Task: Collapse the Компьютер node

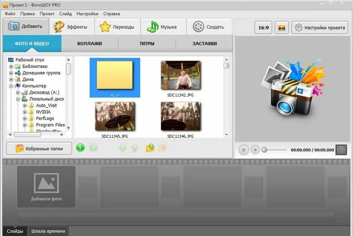Action: pyautogui.click(x=11, y=86)
